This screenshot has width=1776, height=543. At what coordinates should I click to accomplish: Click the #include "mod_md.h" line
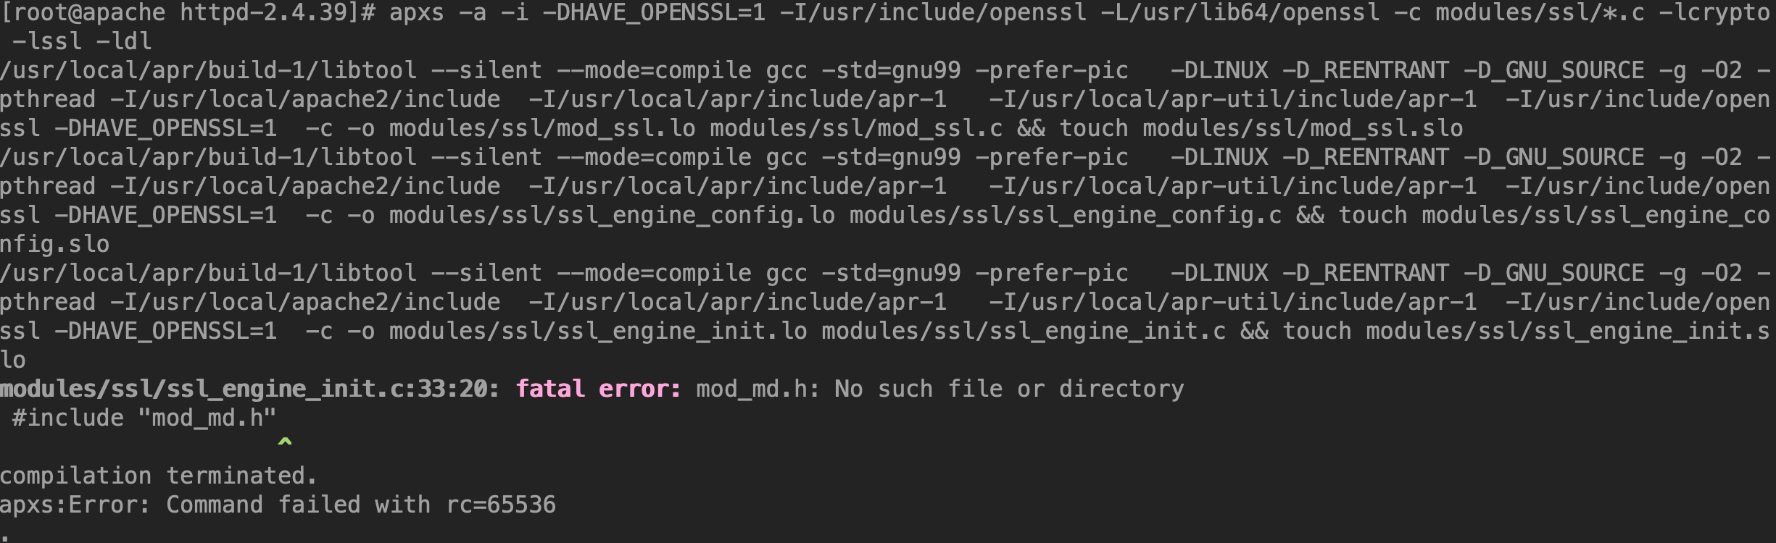coord(144,418)
